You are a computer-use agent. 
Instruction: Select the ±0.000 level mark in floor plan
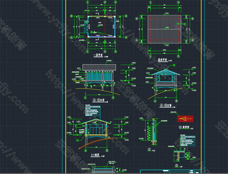(x=101, y=25)
